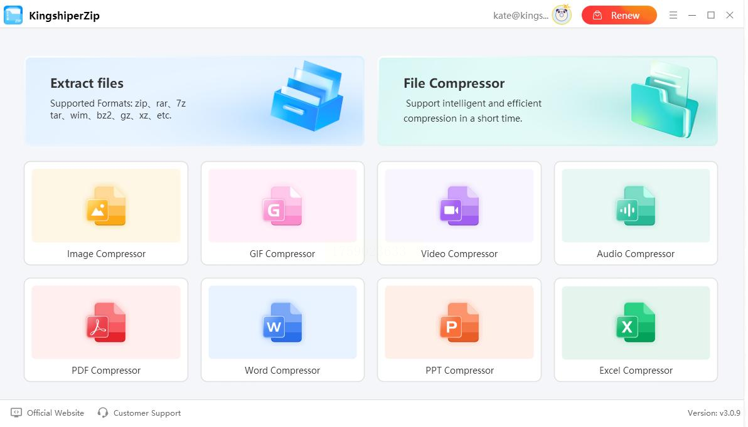Select the Audio Compressor icon
The height and width of the screenshot is (427, 748).
tap(636, 206)
